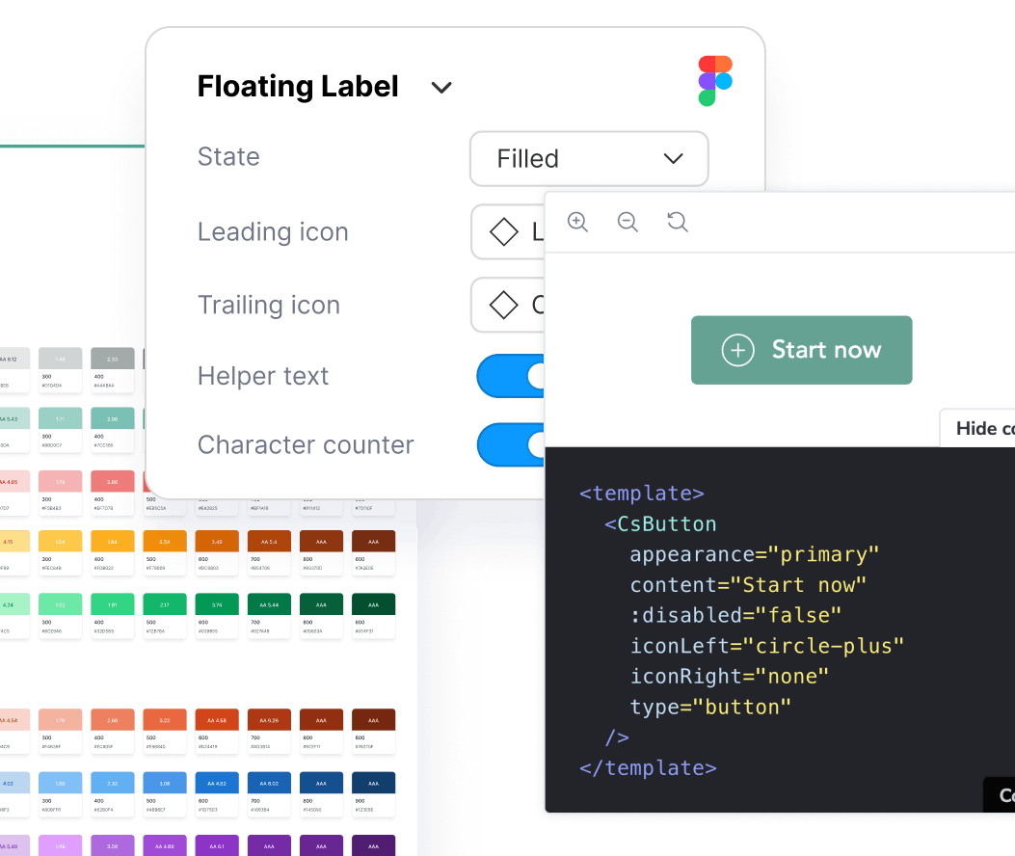
Task: Pick the teal 300 swatch labeled 1.71
Action: point(60,418)
